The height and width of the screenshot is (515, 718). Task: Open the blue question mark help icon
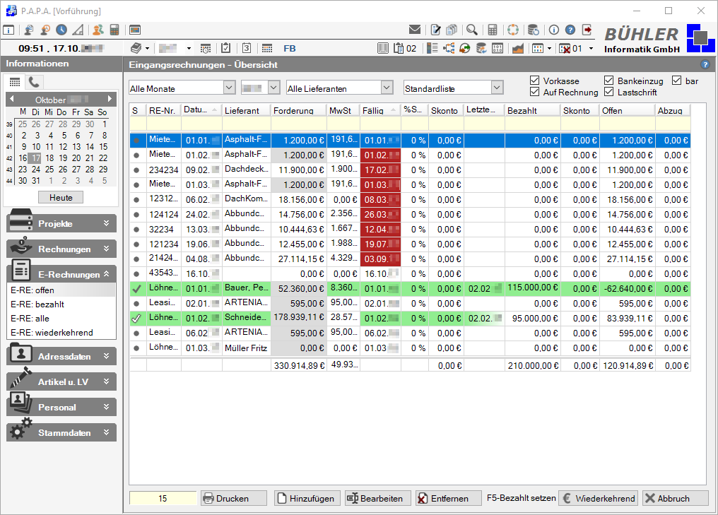570,30
